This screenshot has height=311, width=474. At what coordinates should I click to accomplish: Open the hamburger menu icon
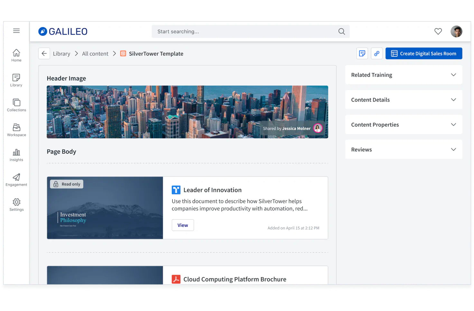click(x=16, y=31)
